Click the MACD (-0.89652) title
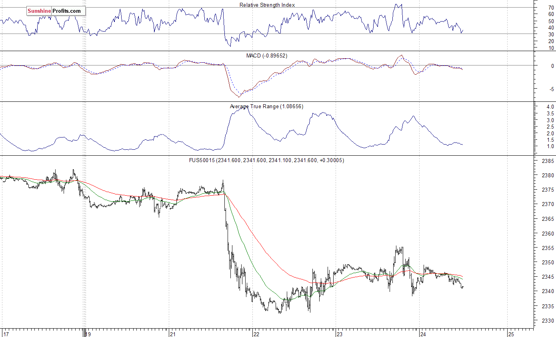 267,56
